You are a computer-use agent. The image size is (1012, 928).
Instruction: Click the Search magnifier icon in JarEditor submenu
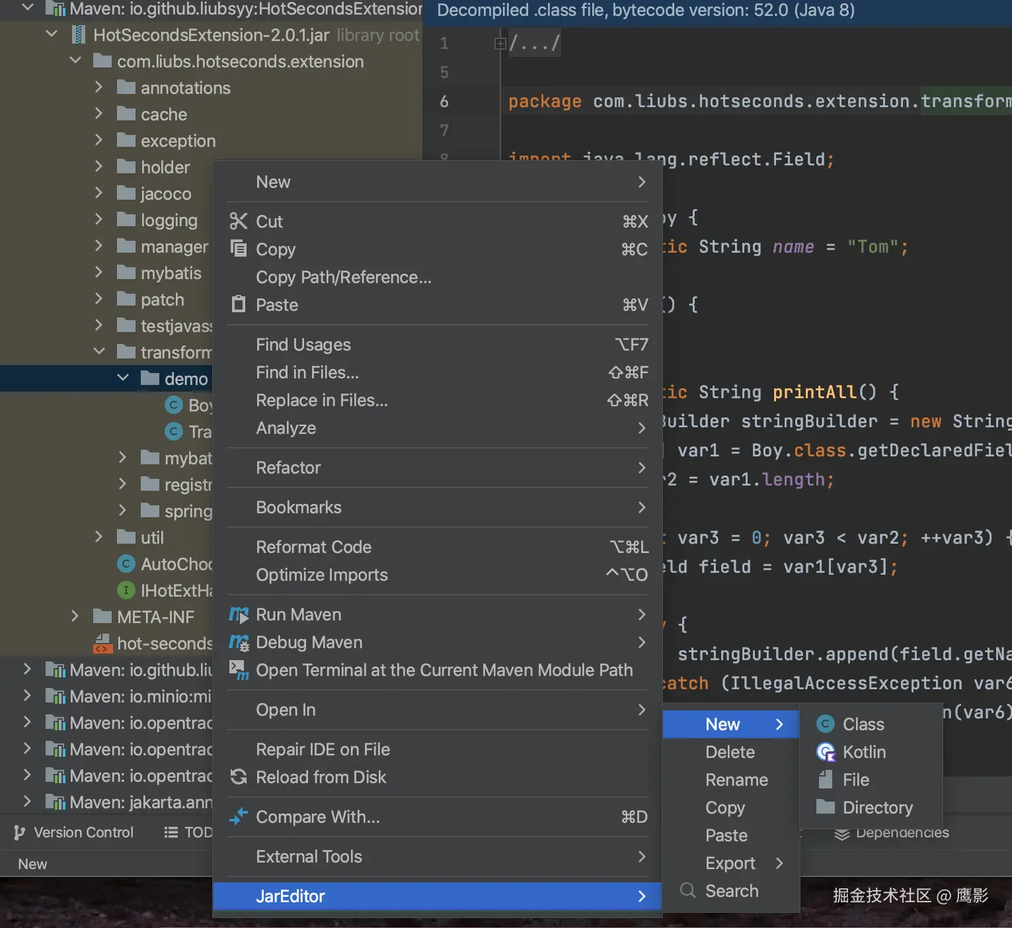tap(687, 890)
